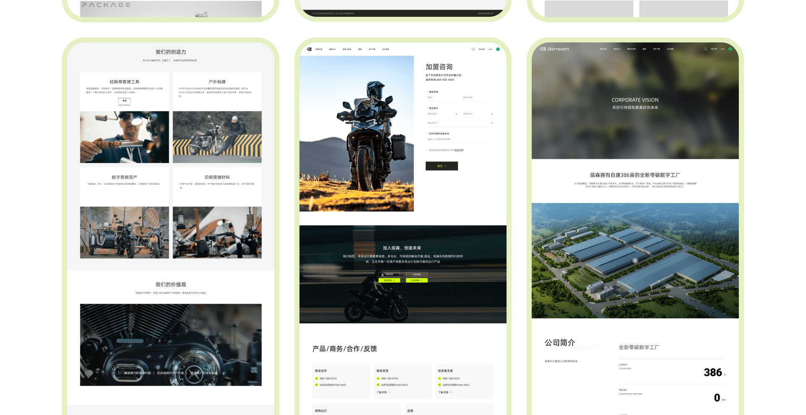Open the full-width district dropdown
The height and width of the screenshot is (415, 806).
(460, 123)
